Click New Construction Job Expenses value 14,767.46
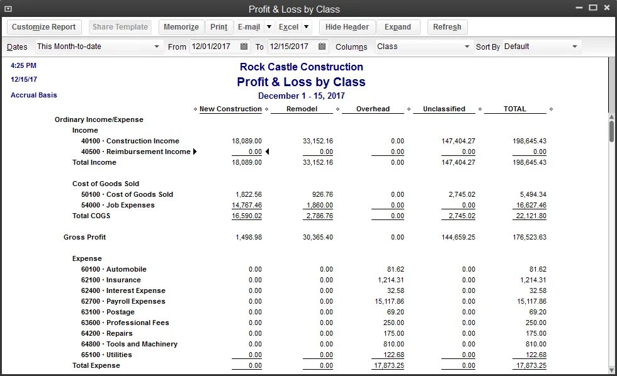The height and width of the screenshot is (376, 617). [247, 205]
